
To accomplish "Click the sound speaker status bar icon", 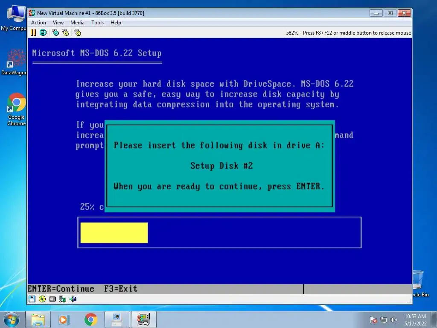I will 73,299.
